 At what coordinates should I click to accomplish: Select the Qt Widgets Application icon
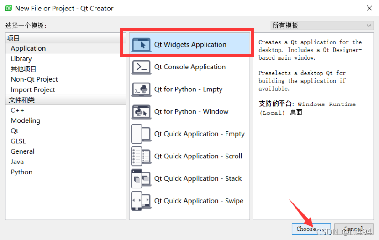tap(141, 45)
